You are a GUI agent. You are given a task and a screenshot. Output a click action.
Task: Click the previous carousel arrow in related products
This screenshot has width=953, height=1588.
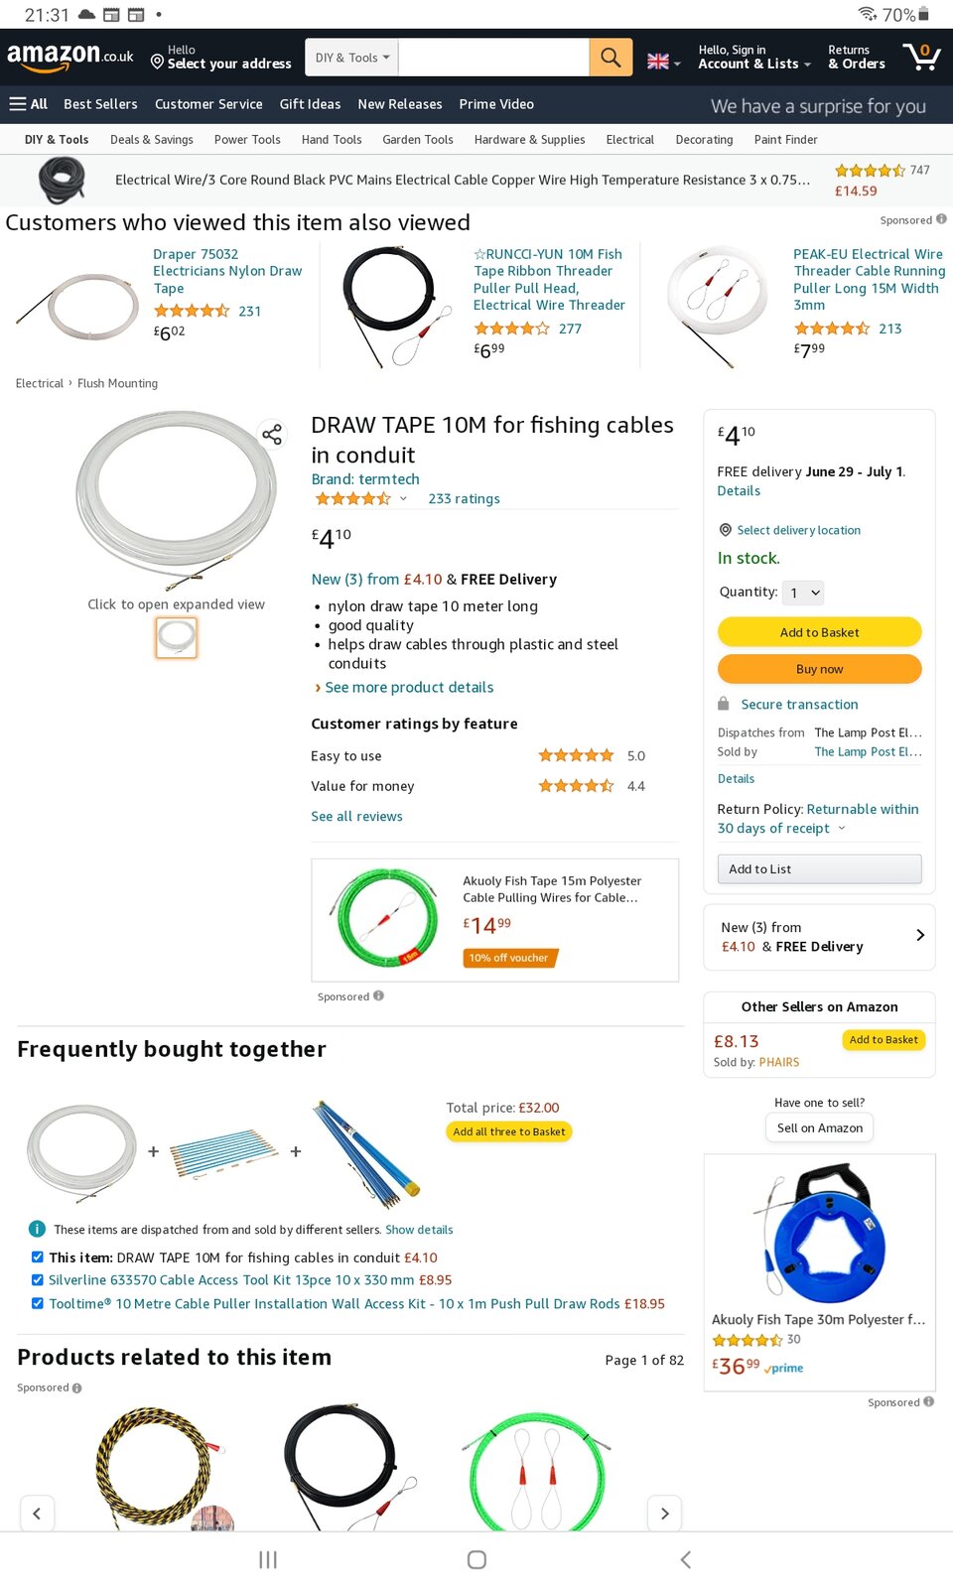pos(37,1513)
